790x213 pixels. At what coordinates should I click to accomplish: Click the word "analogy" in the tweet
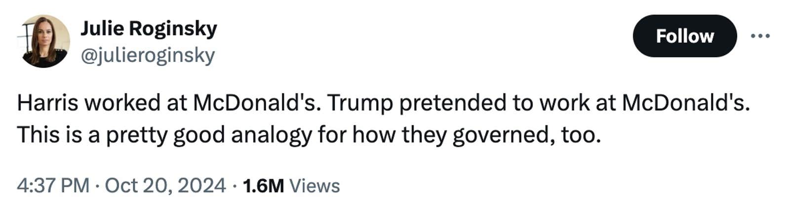click(x=271, y=135)
